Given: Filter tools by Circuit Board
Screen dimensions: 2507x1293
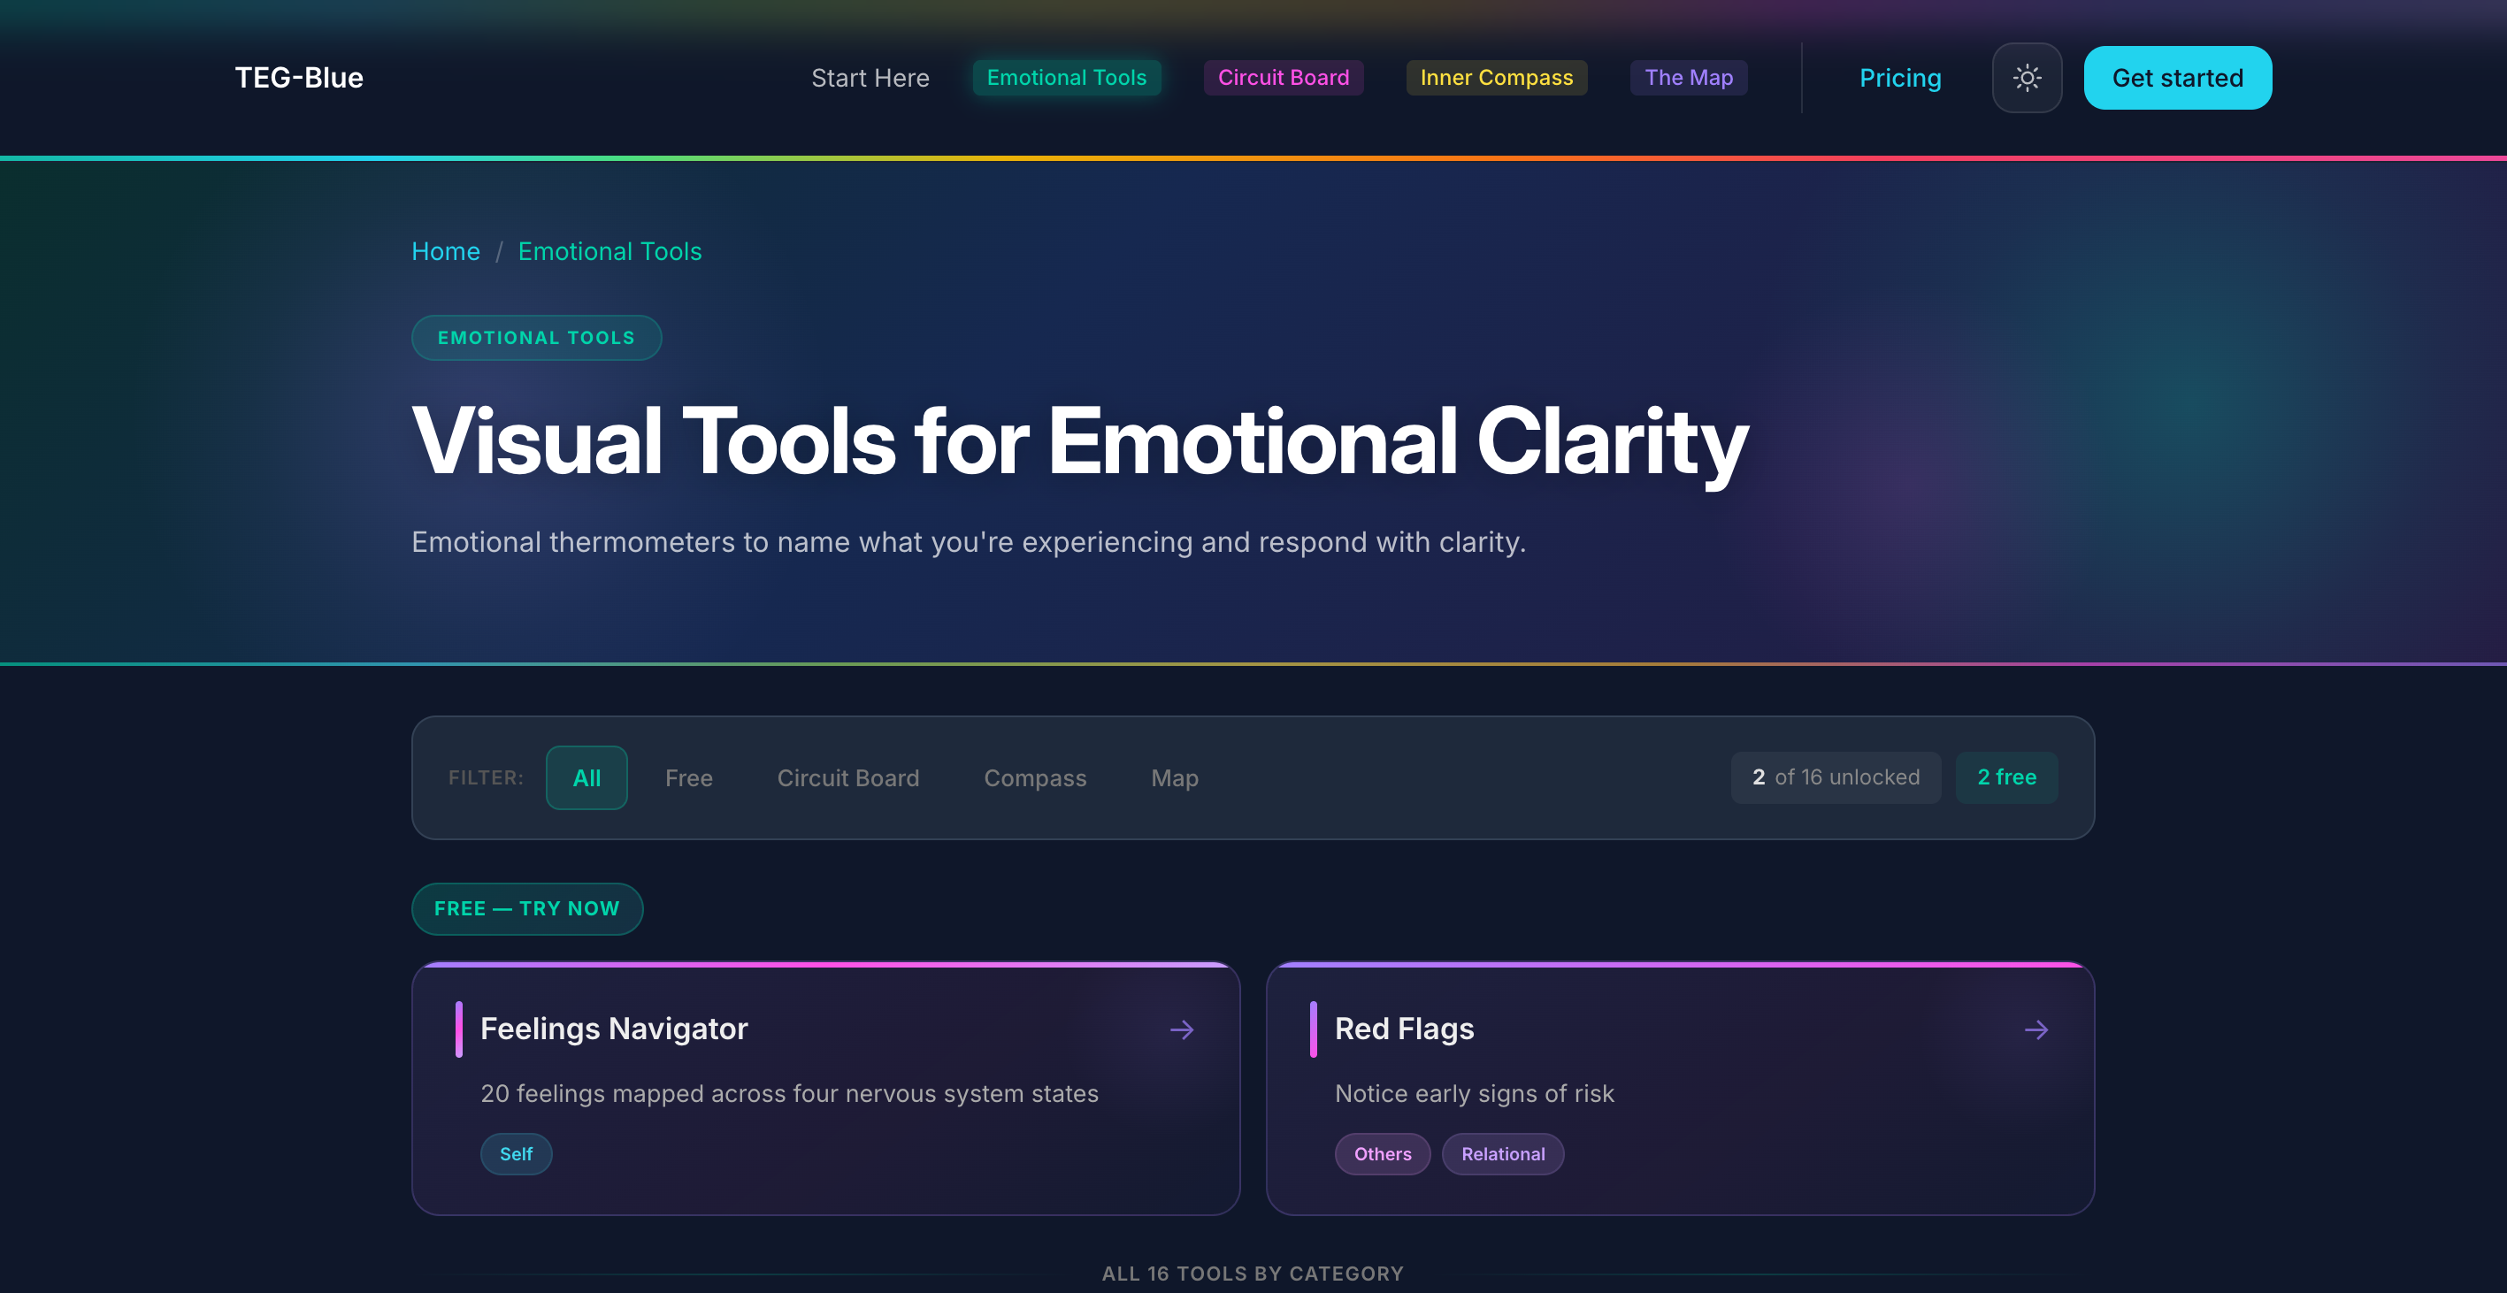Looking at the screenshot, I should click(847, 777).
